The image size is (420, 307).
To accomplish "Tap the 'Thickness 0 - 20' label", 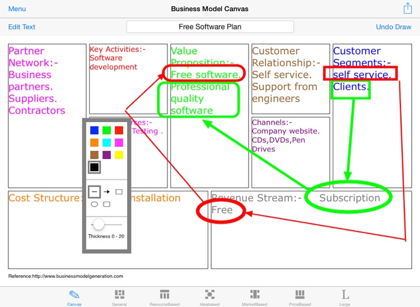I will click(106, 236).
